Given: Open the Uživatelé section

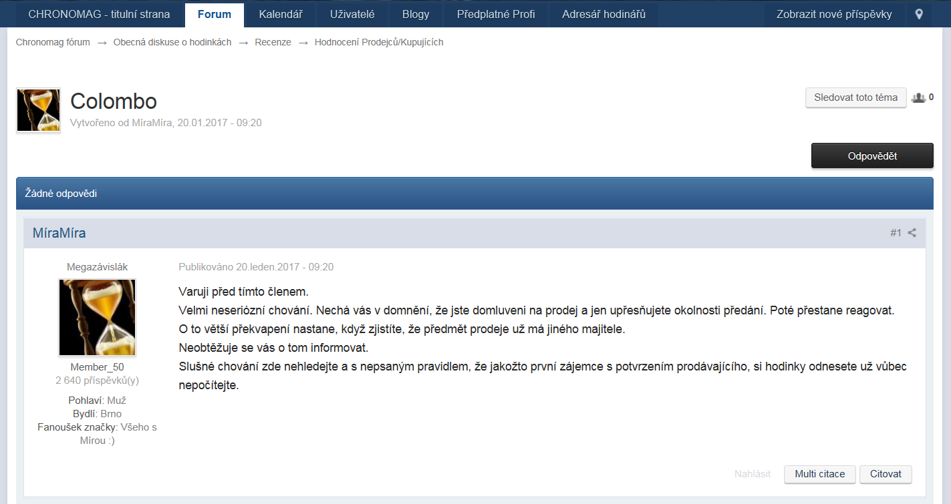Looking at the screenshot, I should click(352, 14).
